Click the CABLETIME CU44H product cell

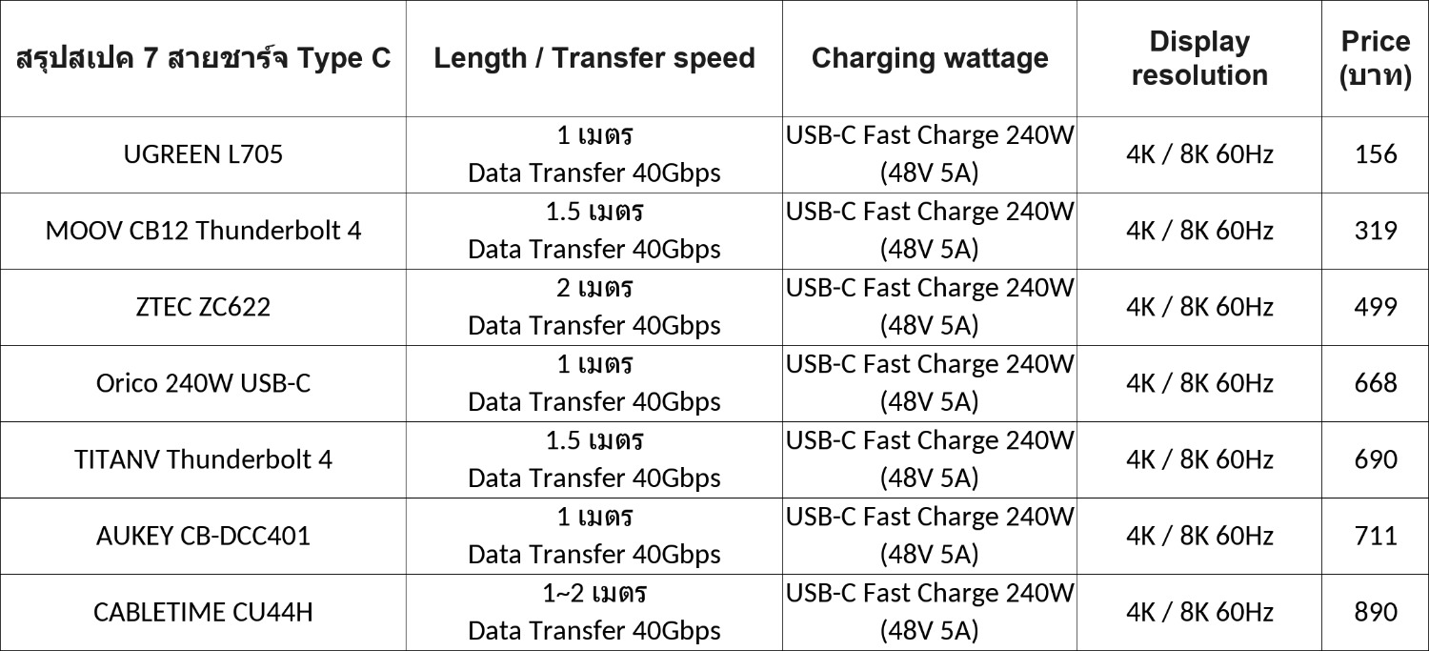coord(203,612)
